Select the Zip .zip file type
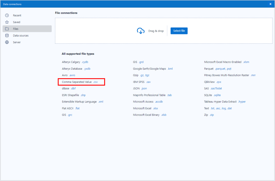The height and width of the screenshot is (181, 275). (x=209, y=115)
